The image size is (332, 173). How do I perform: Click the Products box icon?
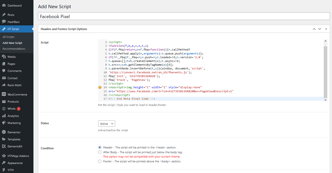[4, 101]
